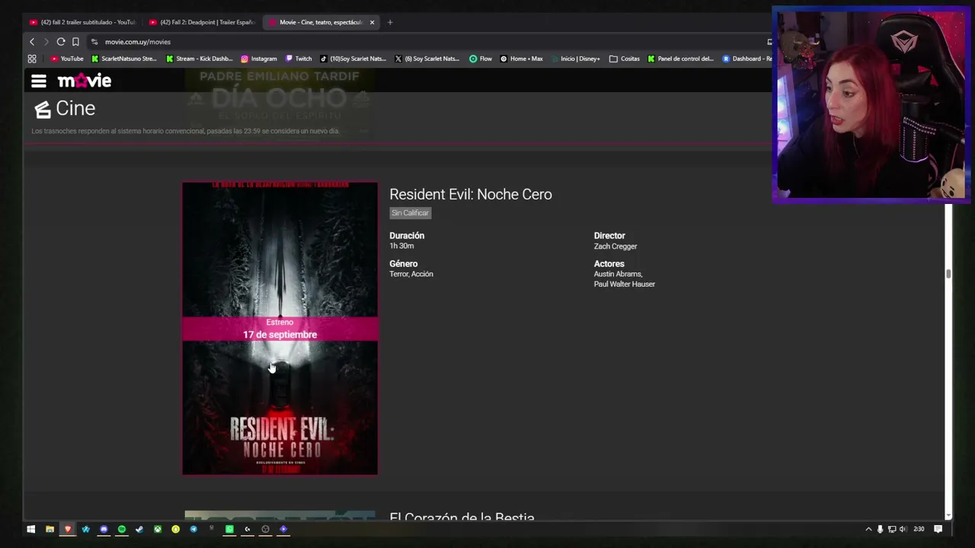Click actor name Austin Abrams

click(618, 274)
